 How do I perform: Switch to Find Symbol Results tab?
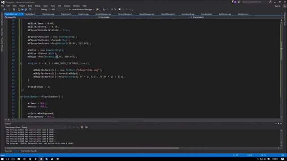coord(29,151)
